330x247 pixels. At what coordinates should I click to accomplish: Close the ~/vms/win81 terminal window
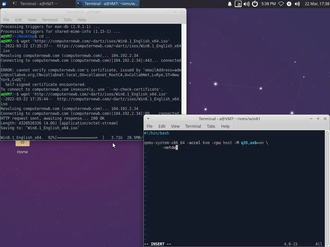pos(325,119)
